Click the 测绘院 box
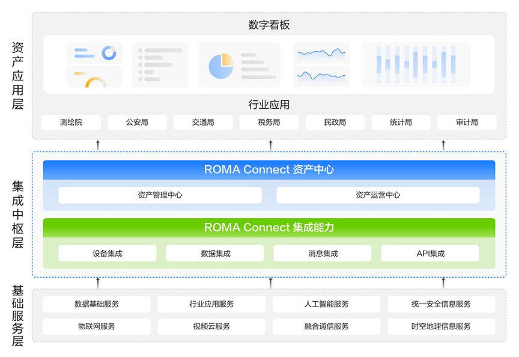 [71, 122]
